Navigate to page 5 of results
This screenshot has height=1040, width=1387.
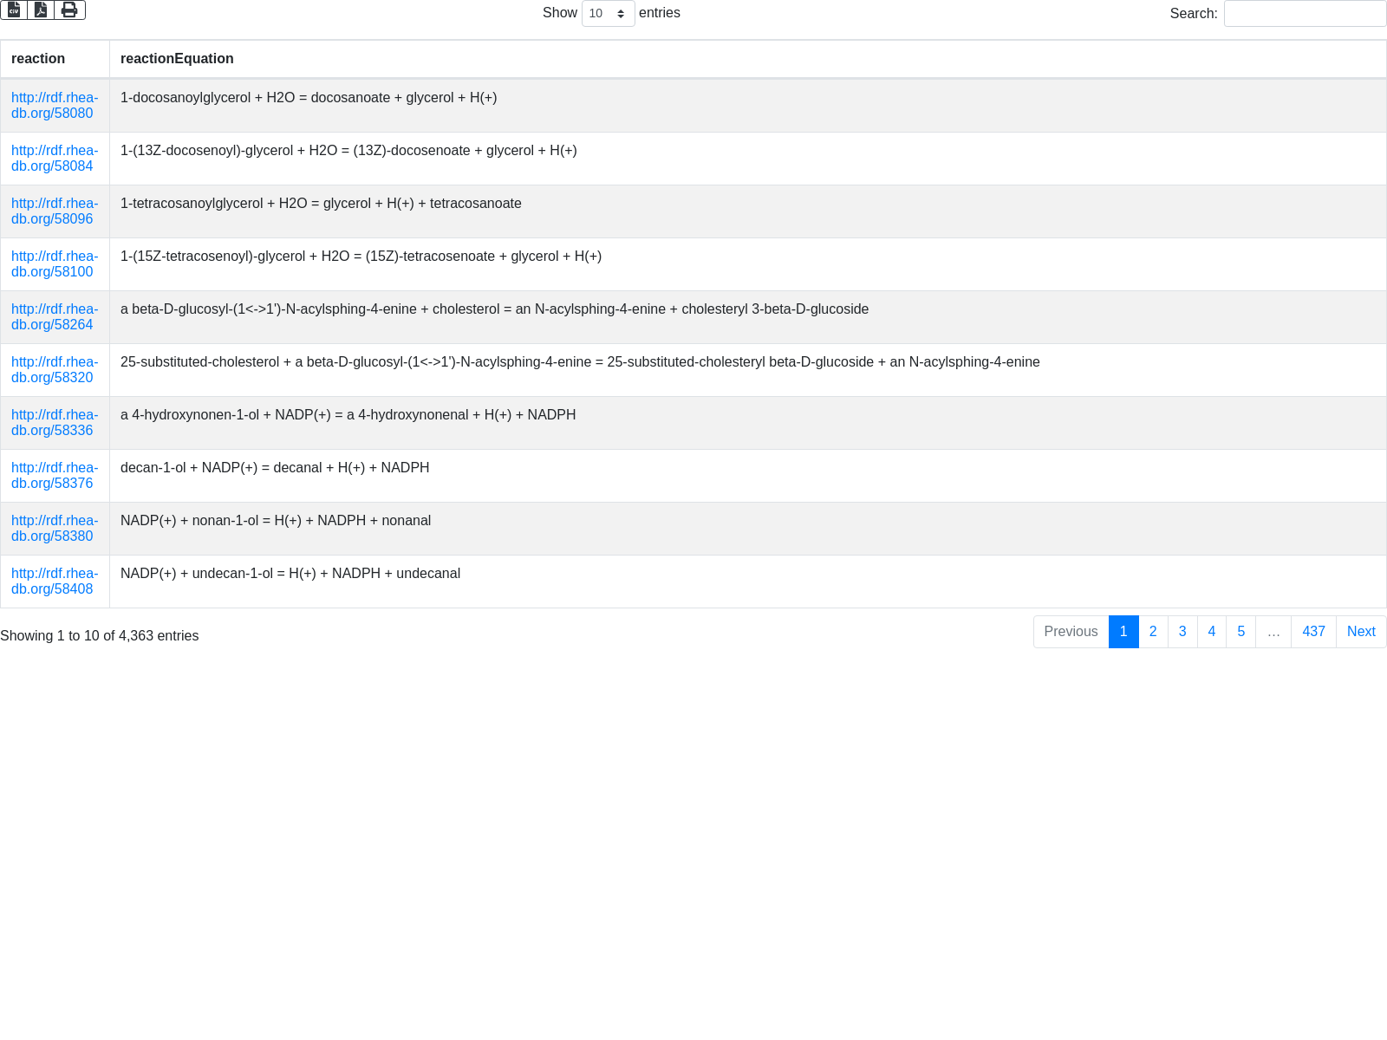1240,632
